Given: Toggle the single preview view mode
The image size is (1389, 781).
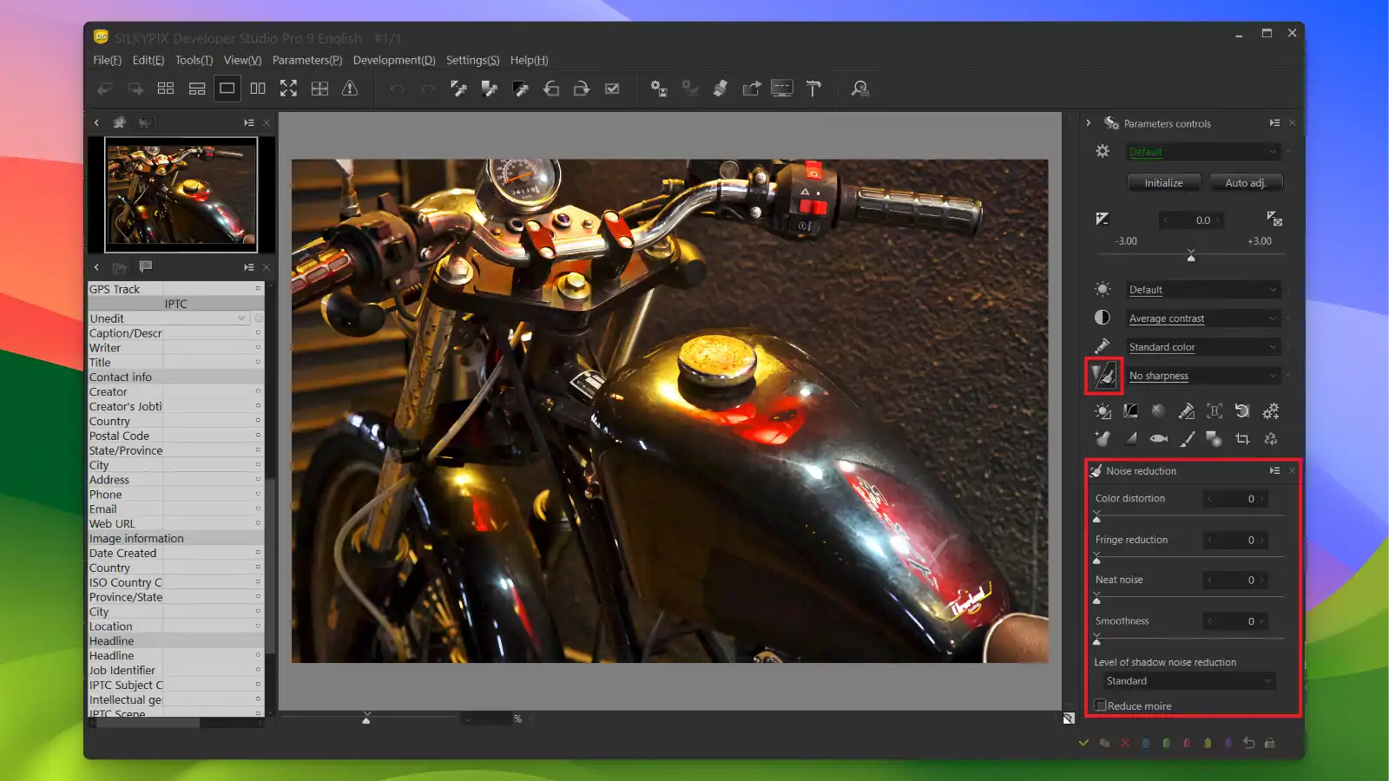Looking at the screenshot, I should (227, 88).
